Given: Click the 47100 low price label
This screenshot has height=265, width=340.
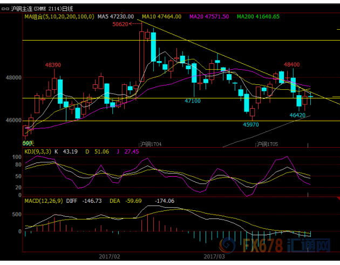Looking at the screenshot, I should point(193,101).
